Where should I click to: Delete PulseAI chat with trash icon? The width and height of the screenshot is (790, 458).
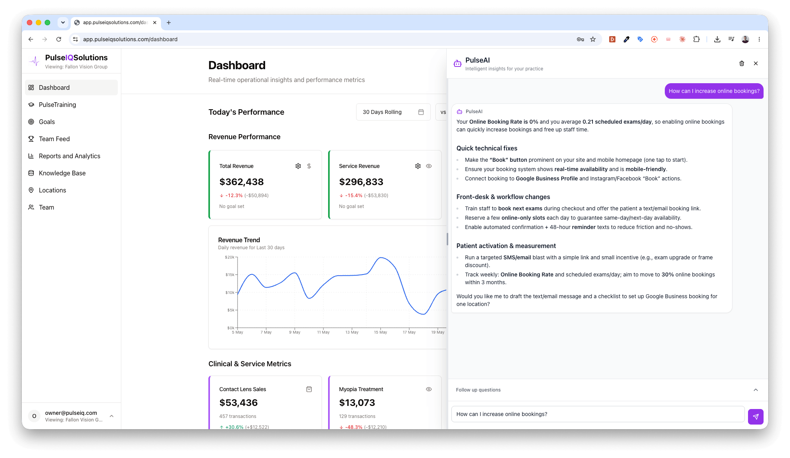(742, 63)
